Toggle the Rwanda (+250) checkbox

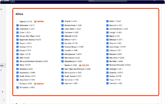point(18,69)
